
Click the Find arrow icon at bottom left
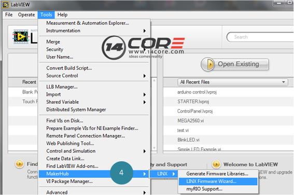click(x=19, y=164)
